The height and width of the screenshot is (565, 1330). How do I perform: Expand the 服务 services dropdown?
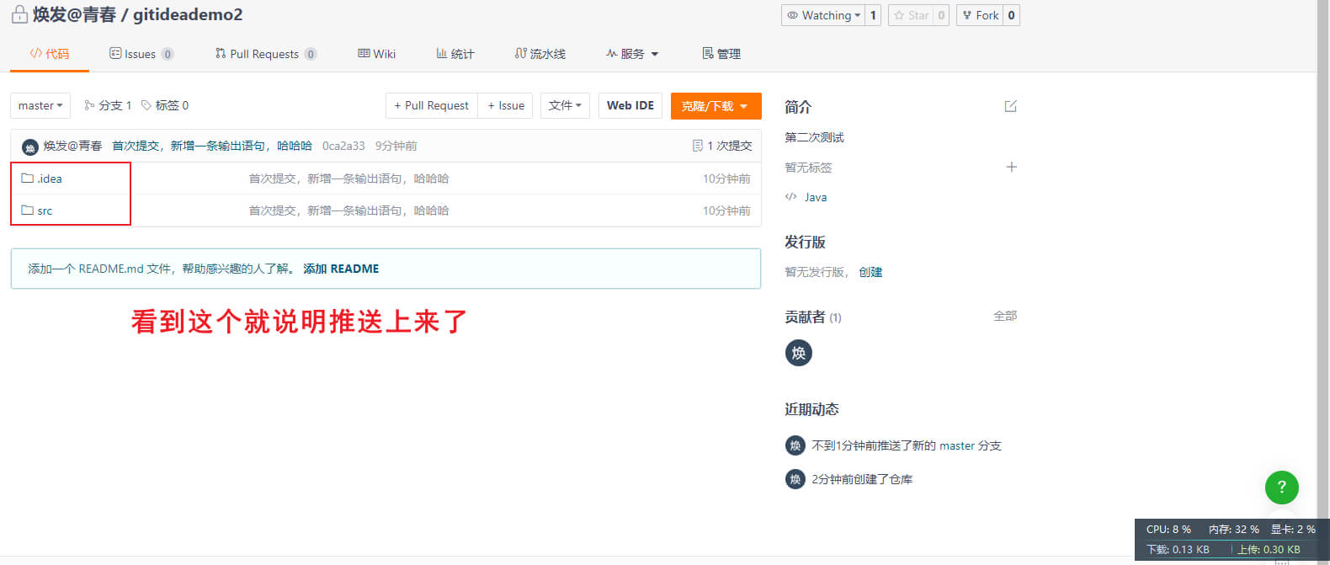point(632,54)
